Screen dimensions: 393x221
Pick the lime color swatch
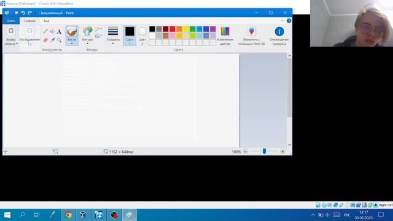(x=193, y=36)
